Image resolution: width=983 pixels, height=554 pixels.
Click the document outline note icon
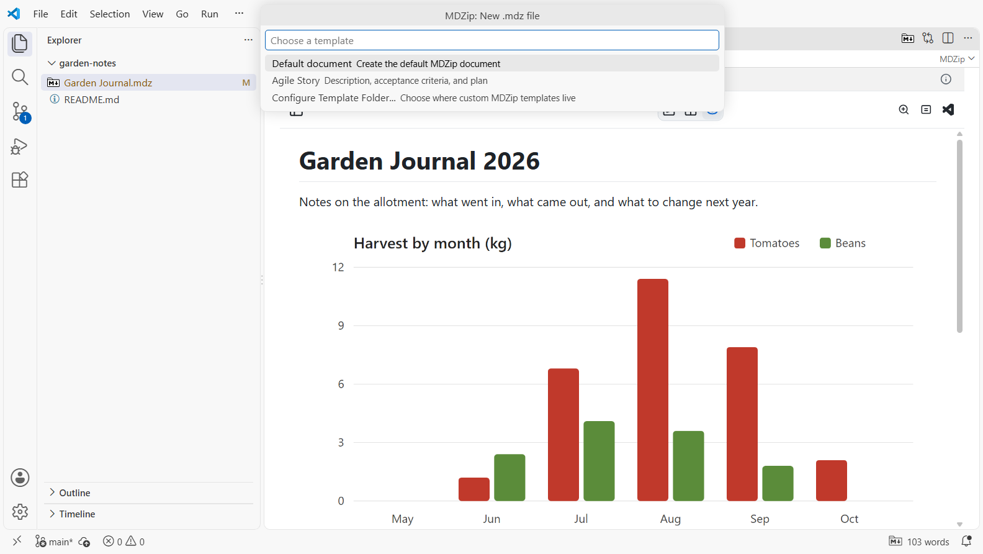point(926,109)
